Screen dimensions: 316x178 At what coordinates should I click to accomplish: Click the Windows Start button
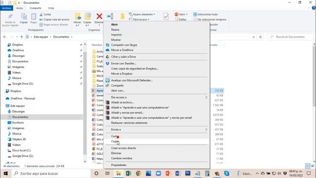point(5,174)
